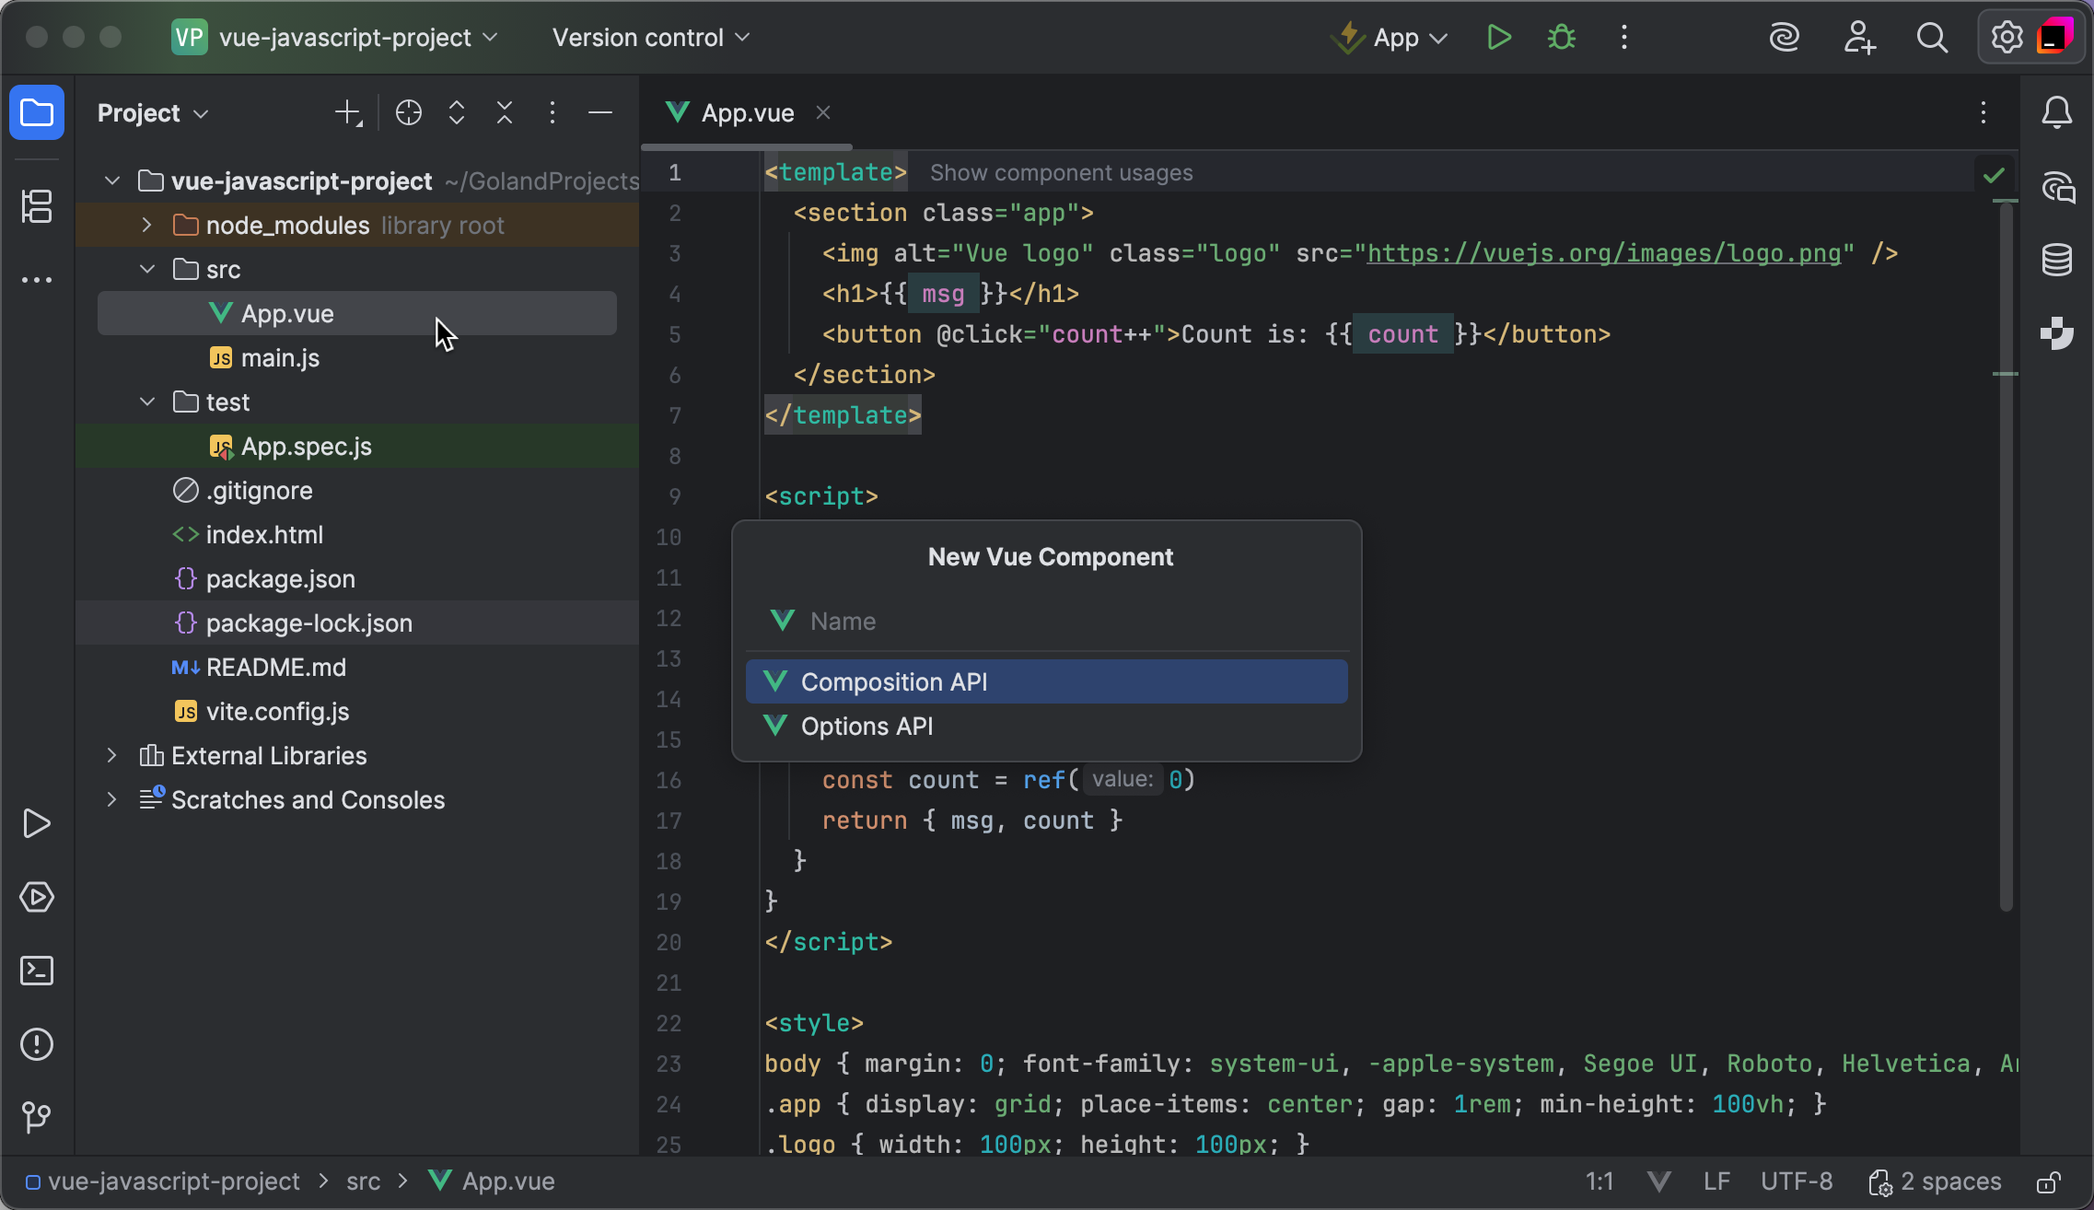2094x1210 pixels.
Task: Collapse the src folder
Action: pos(146,269)
